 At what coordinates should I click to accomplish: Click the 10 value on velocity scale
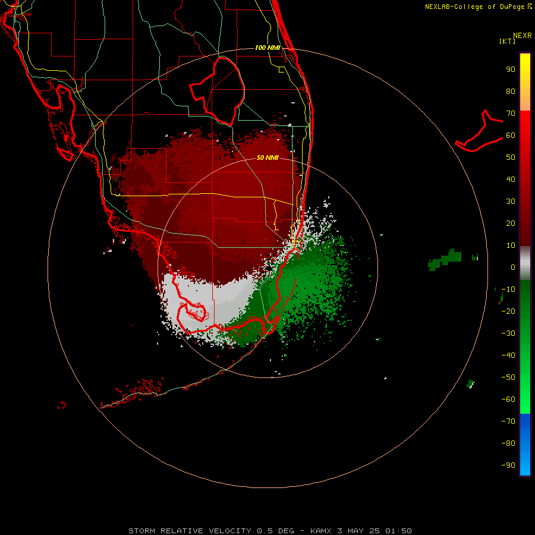[x=511, y=246]
